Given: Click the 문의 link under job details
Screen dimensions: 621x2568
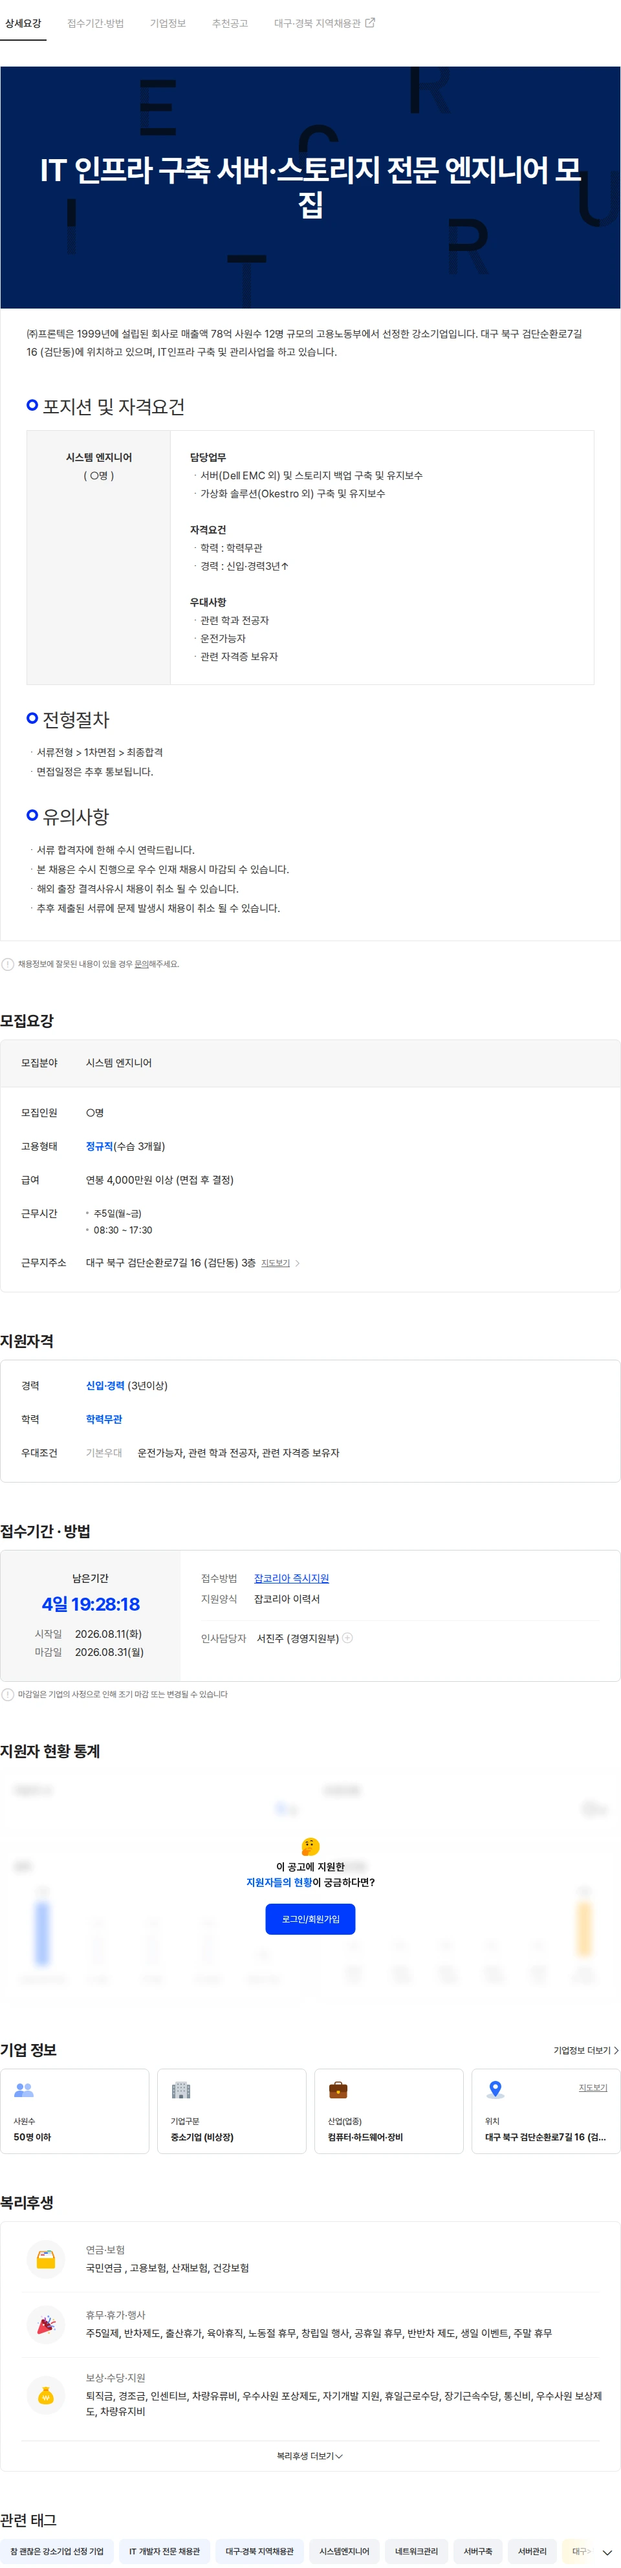Looking at the screenshot, I should point(142,964).
